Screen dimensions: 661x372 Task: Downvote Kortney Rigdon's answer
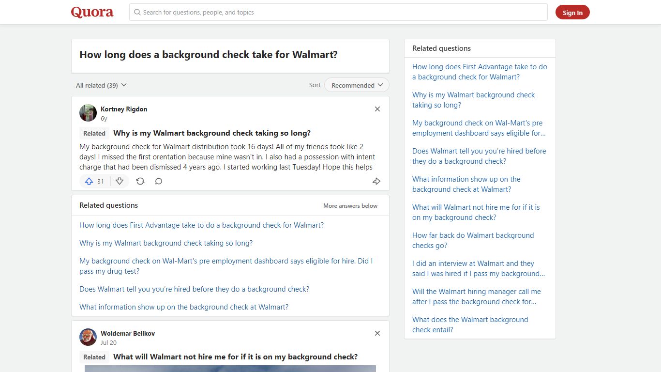click(x=120, y=181)
